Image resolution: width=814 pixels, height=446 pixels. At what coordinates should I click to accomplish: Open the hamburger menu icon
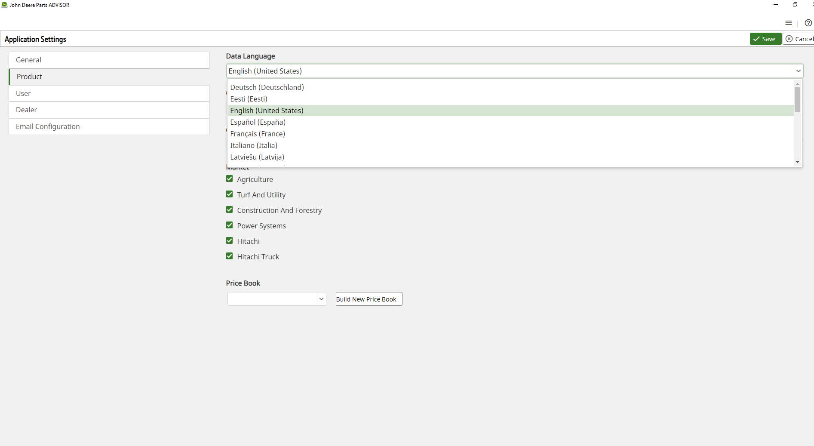788,23
